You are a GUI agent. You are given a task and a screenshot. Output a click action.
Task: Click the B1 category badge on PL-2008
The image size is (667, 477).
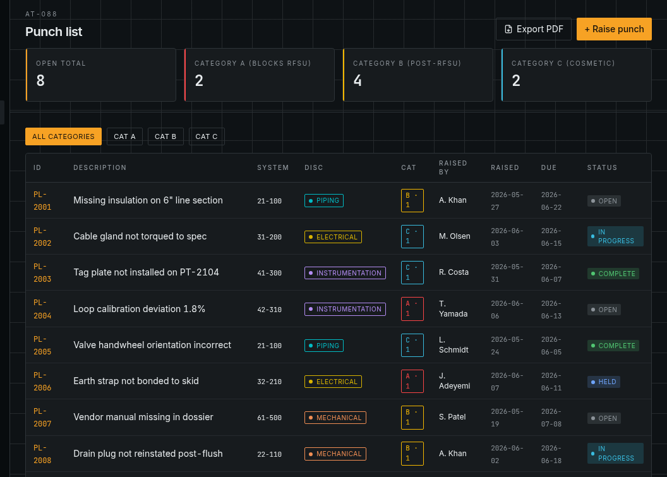[412, 454]
